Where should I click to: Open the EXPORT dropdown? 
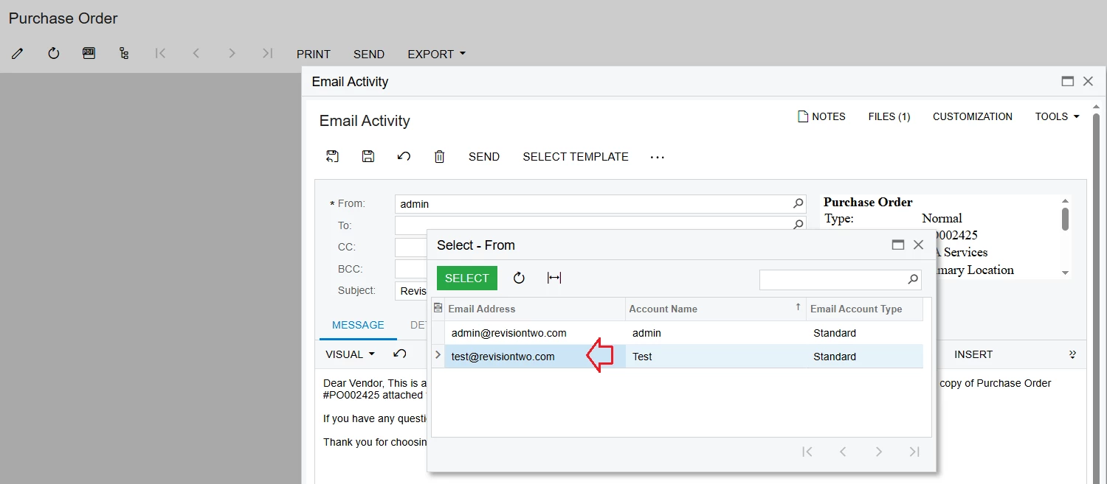[x=436, y=54]
